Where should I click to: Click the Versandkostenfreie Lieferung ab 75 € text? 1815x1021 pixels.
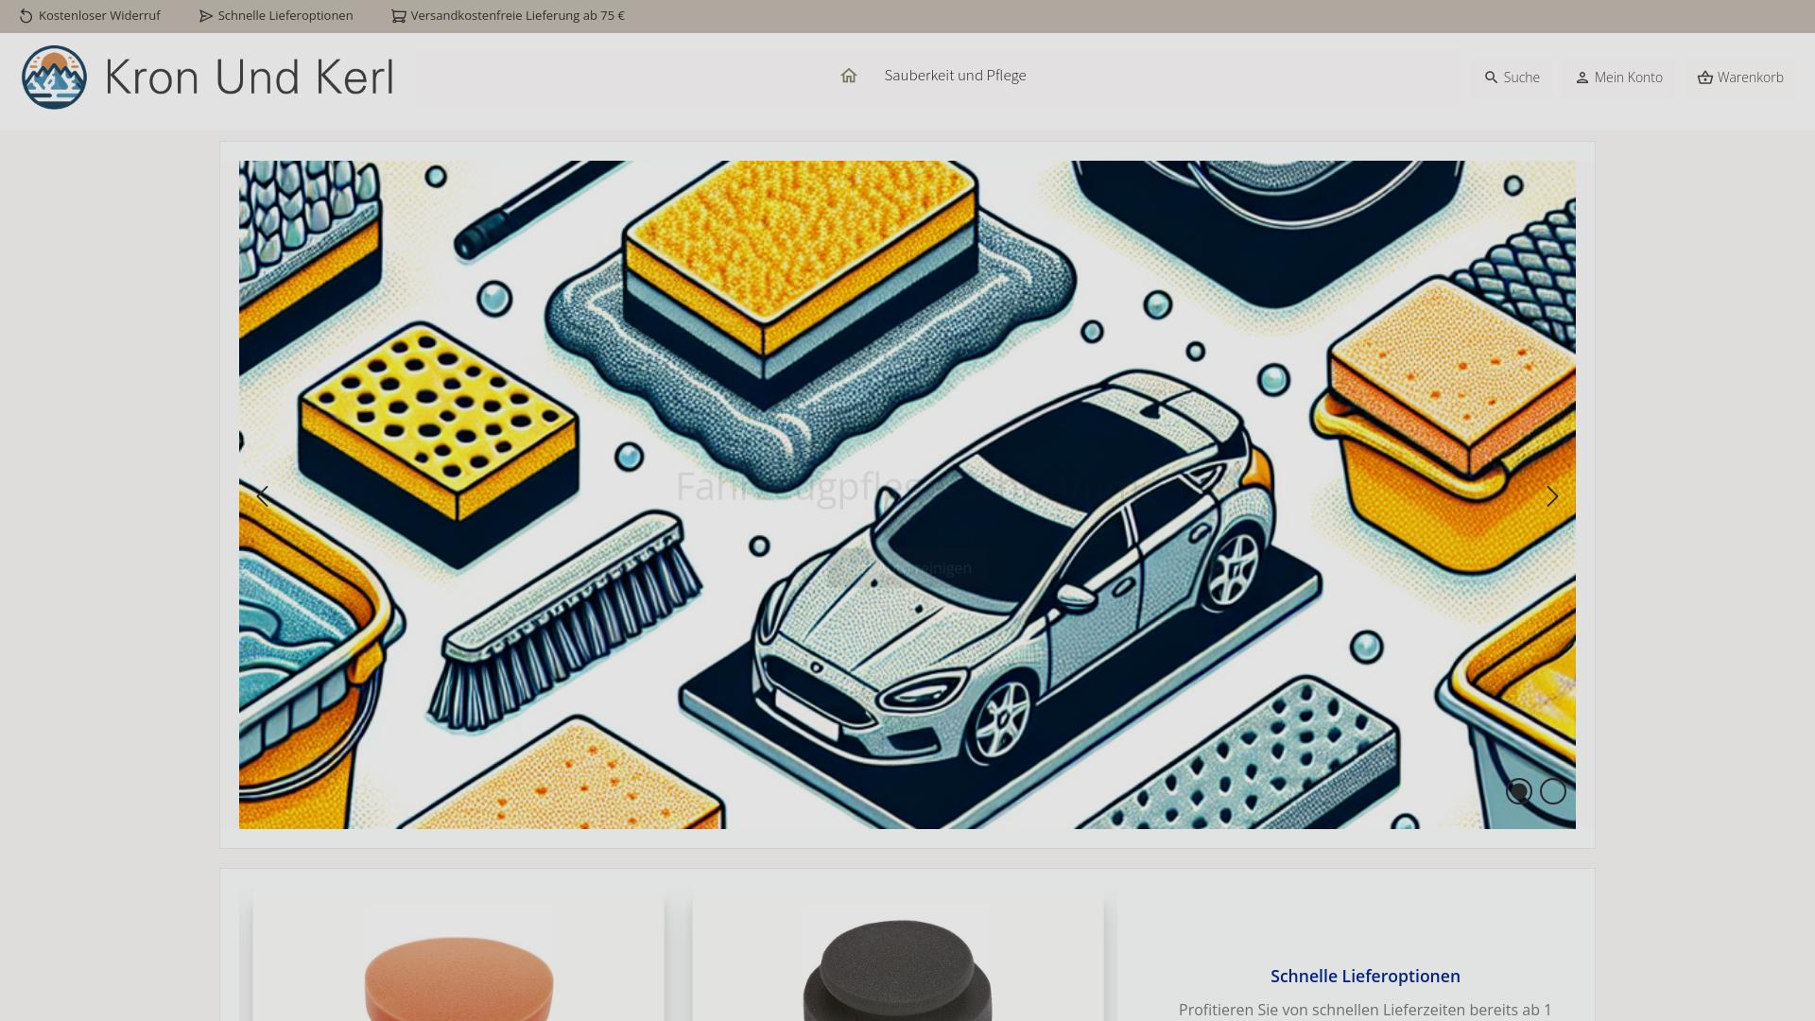[x=517, y=16]
